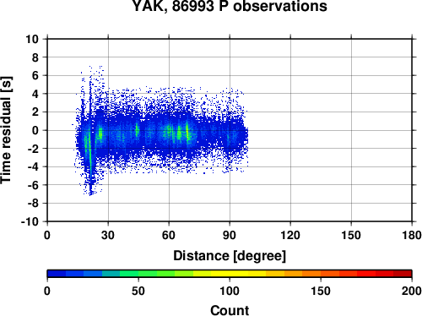The width and height of the screenshot is (422, 316).
Task: Click y-axis tick label -2
Action: pos(33,149)
